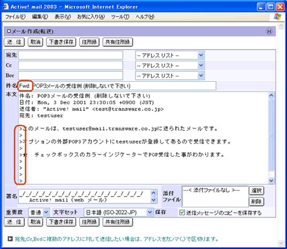Click the Bcc input field

(70, 76)
